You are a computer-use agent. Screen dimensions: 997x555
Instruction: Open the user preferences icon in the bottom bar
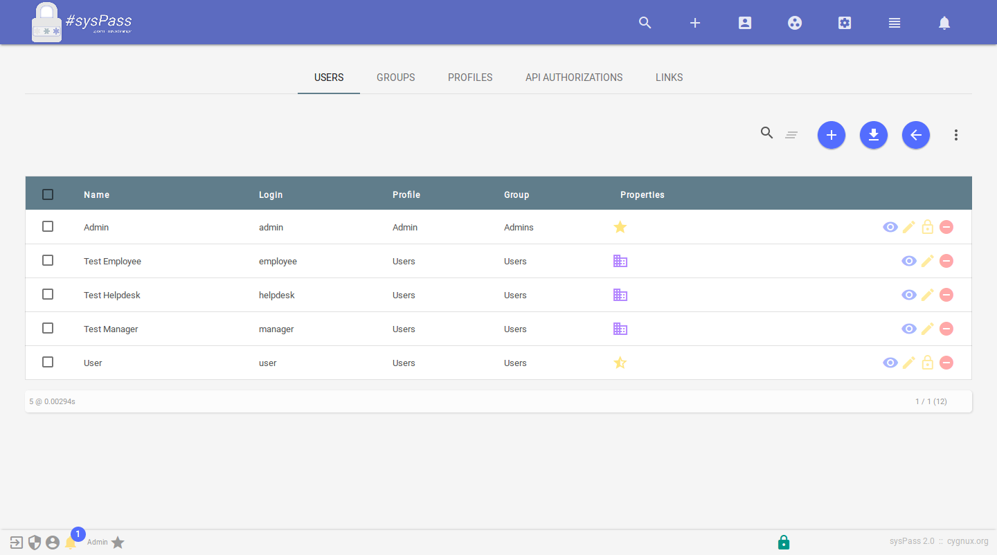pyautogui.click(x=53, y=543)
